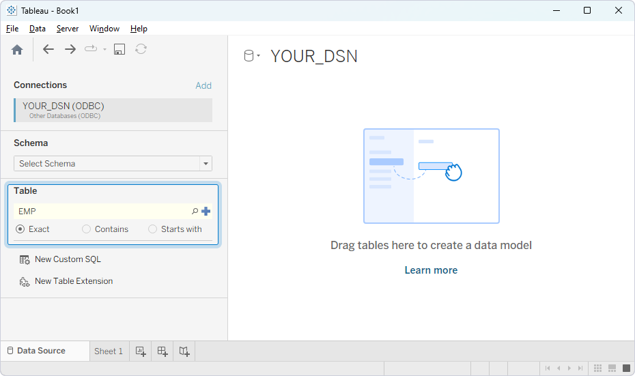This screenshot has width=635, height=376.
Task: Open the dropdown arrow next to the database icon
Action: pos(258,55)
